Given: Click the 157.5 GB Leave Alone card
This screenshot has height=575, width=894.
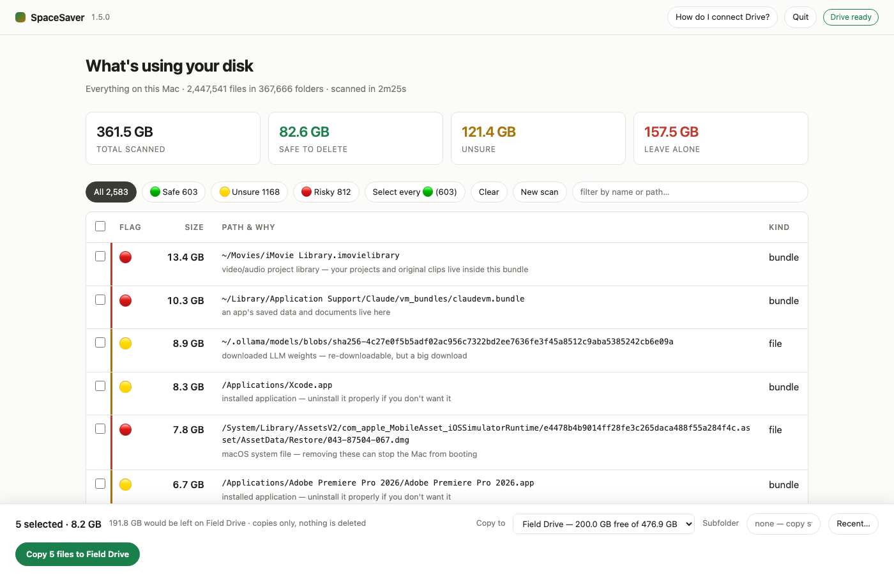Looking at the screenshot, I should (x=721, y=139).
